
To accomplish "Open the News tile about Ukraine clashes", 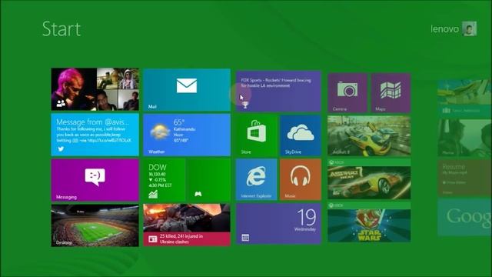I will pos(187,225).
